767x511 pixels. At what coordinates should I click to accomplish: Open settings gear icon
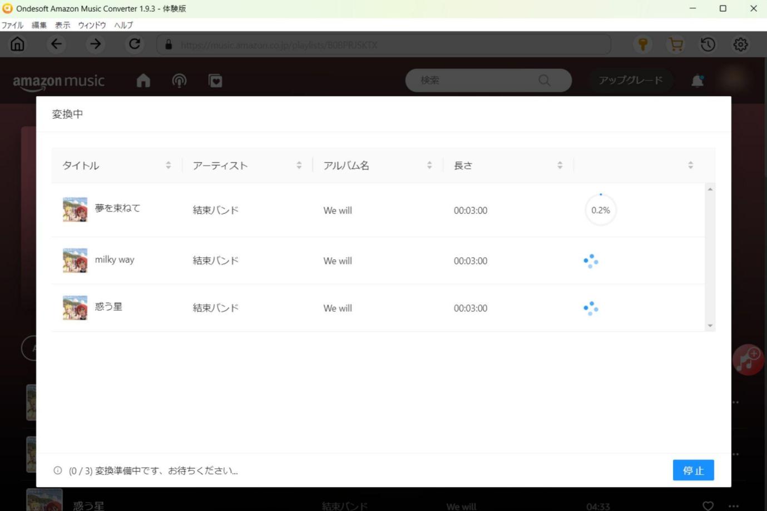pyautogui.click(x=740, y=44)
